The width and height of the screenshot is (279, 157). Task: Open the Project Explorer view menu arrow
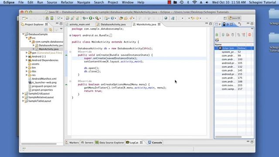coord(61,29)
